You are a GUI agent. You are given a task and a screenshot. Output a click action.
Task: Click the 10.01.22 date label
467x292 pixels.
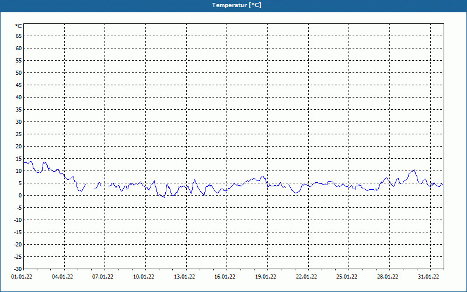(144, 277)
